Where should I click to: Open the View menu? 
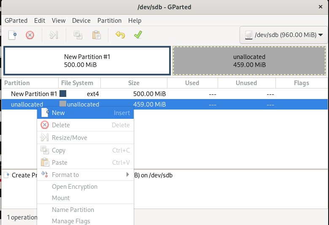point(59,20)
